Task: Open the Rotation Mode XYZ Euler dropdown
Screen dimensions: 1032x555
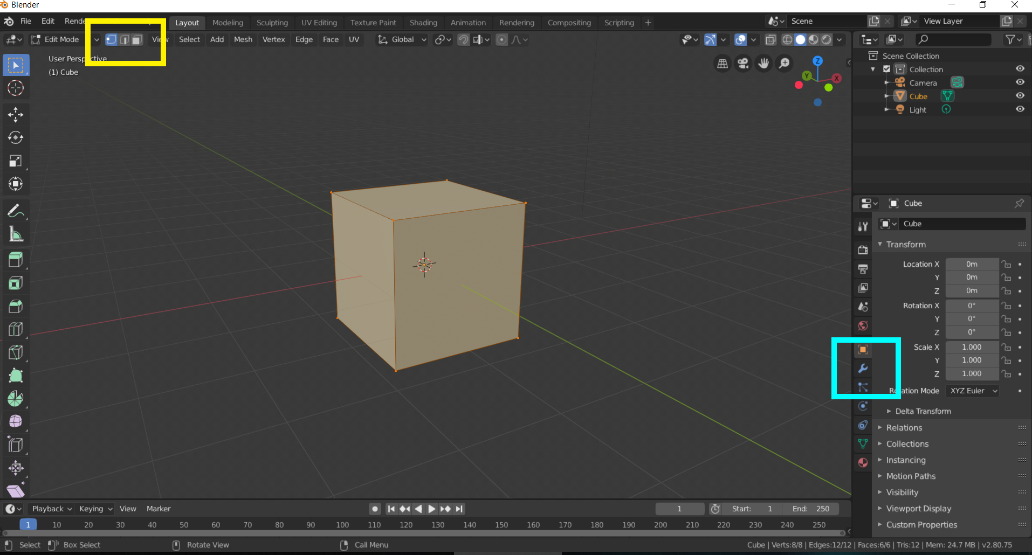Action: 973,391
